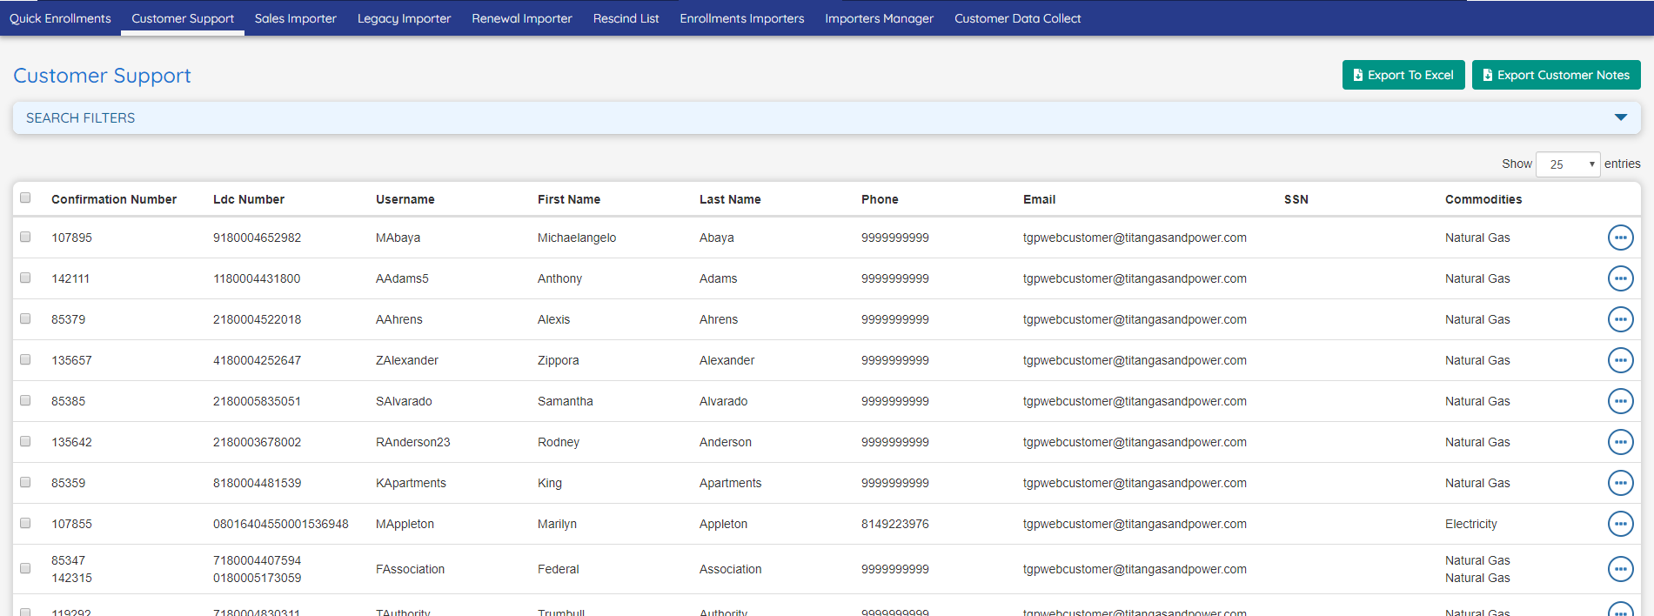Sort by Phone column header
Image resolution: width=1654 pixels, height=616 pixels.
[x=880, y=199]
